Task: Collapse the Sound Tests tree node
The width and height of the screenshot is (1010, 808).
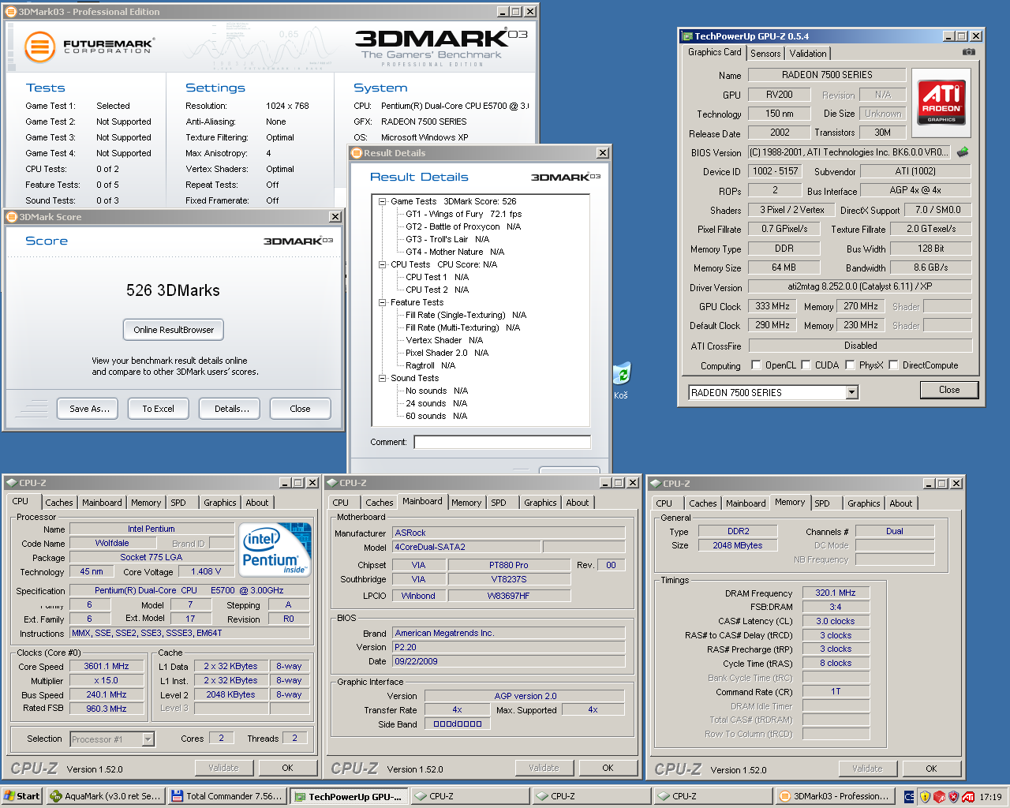Action: point(382,378)
